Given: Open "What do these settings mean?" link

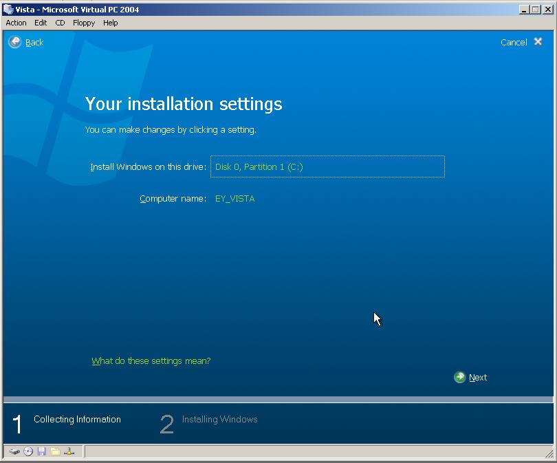Looking at the screenshot, I should (151, 361).
